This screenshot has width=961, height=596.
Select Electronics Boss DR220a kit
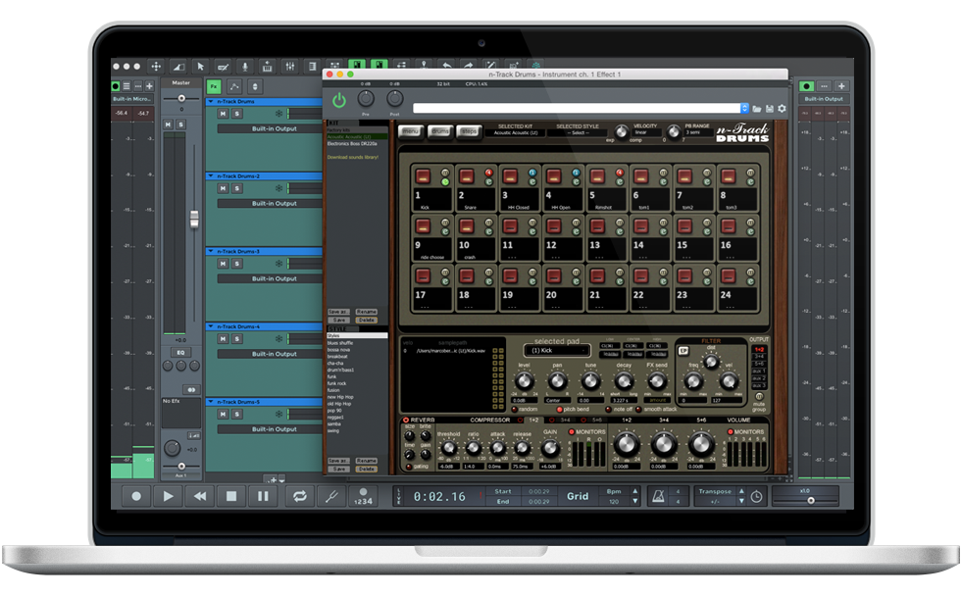tap(352, 143)
